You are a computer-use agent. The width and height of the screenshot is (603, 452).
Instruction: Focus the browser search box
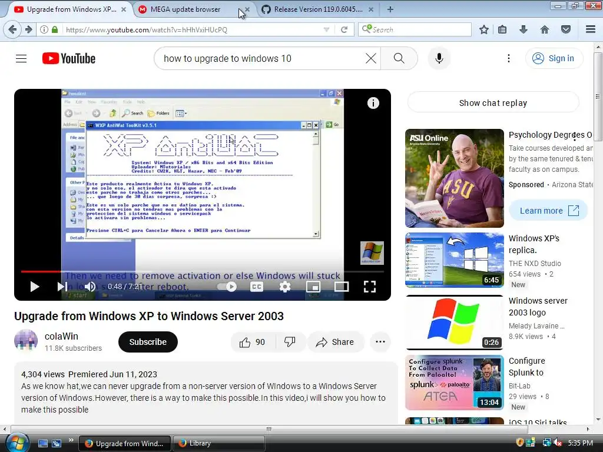pos(415,29)
